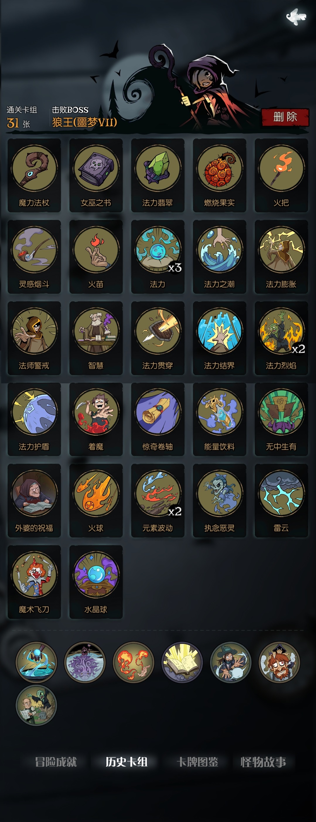Viewport: 316px width, 822px height.
Task: Tap the 水晶球 crystal ball card
Action: pos(96,582)
